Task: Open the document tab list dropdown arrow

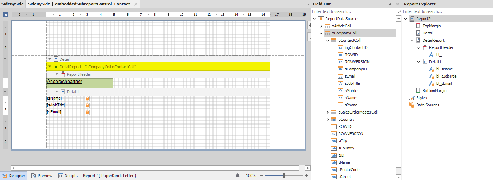Action: point(308,4)
